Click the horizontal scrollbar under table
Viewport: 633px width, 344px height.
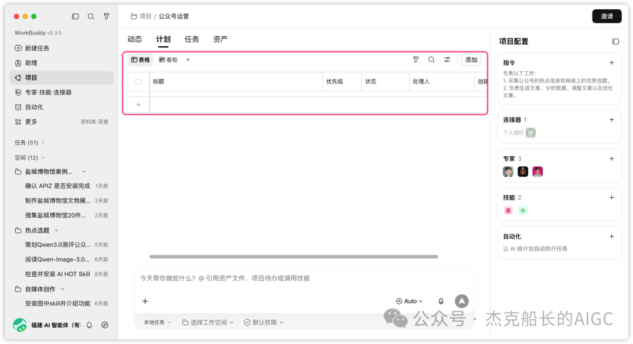pyautogui.click(x=294, y=257)
